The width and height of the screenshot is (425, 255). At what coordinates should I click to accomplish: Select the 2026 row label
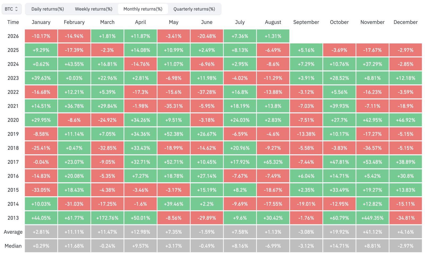pyautogui.click(x=13, y=36)
